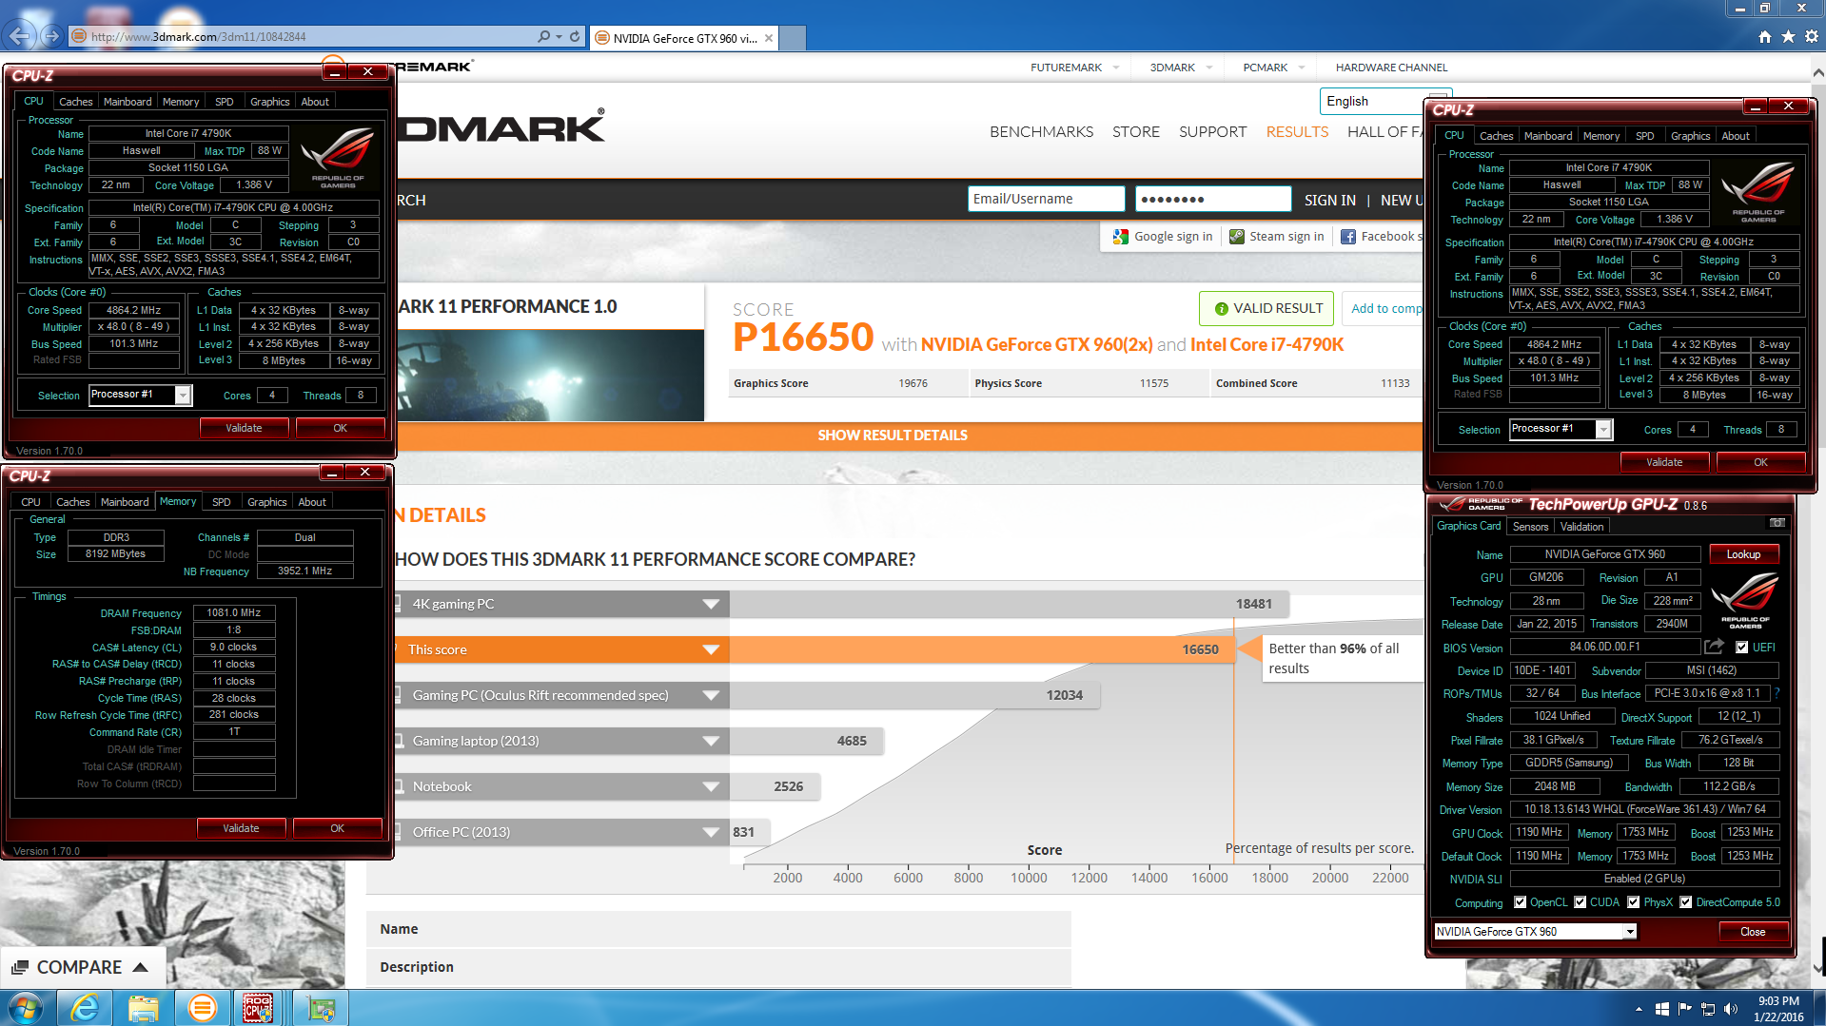Screen dimensions: 1826x1026
Task: Click the system tray network icon
Action: (1708, 1009)
